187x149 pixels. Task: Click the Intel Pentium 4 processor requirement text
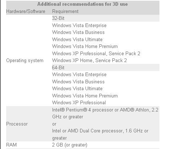tap(105, 113)
